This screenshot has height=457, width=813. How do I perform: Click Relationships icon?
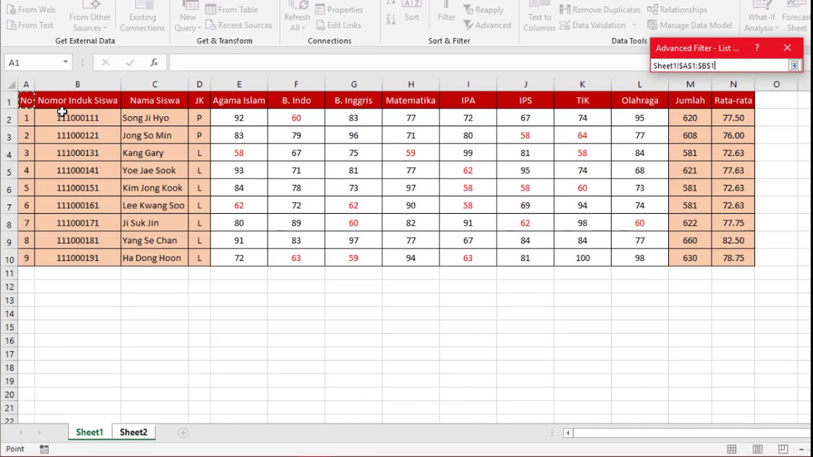[652, 10]
